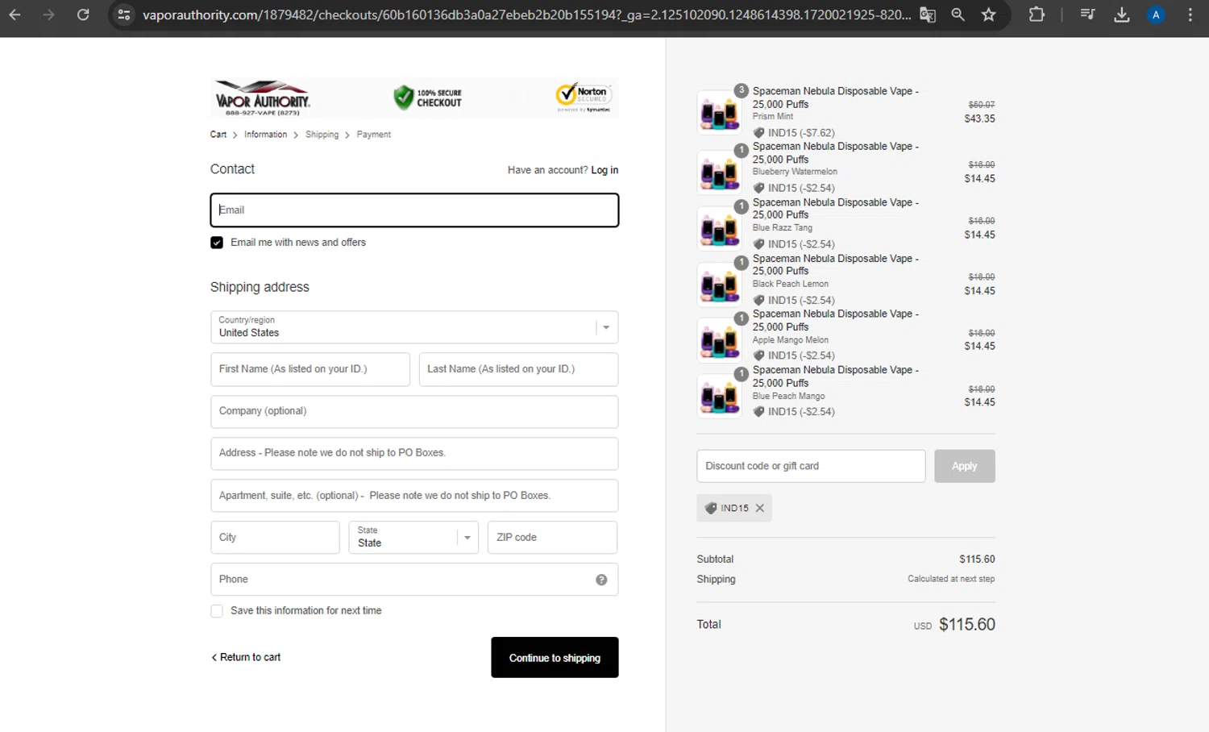
Task: Open the browser extensions menu
Action: (1037, 15)
